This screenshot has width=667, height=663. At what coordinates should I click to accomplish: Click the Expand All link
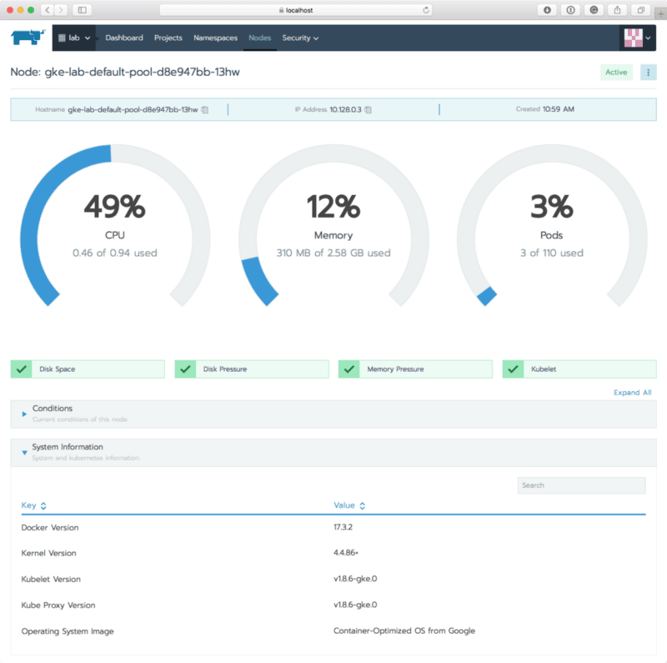coord(632,391)
